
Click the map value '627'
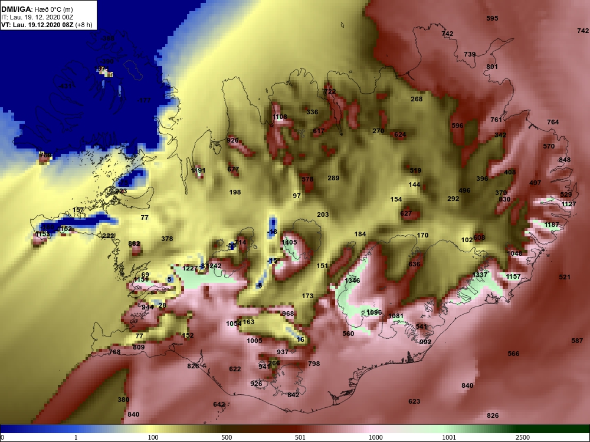[x=406, y=213]
